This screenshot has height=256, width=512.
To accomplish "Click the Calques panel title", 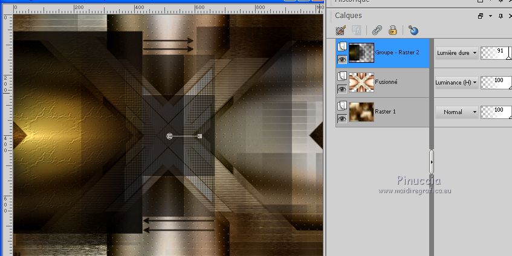I will (x=348, y=16).
